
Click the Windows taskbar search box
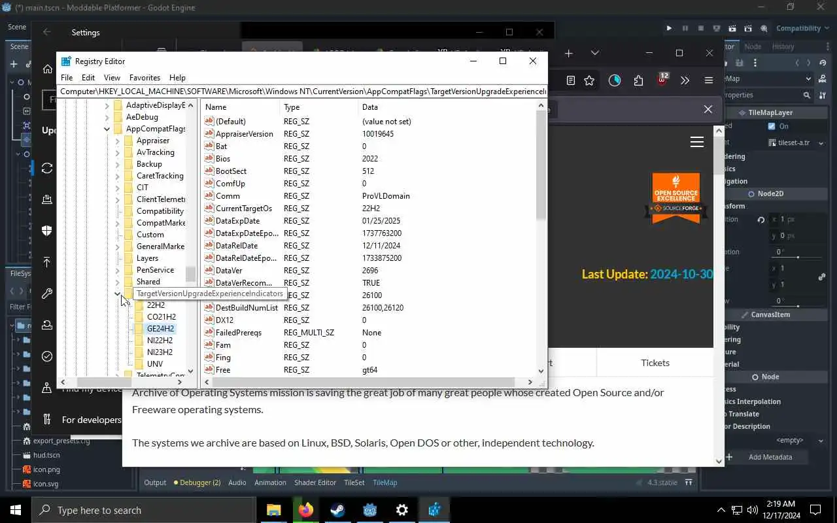tap(144, 510)
